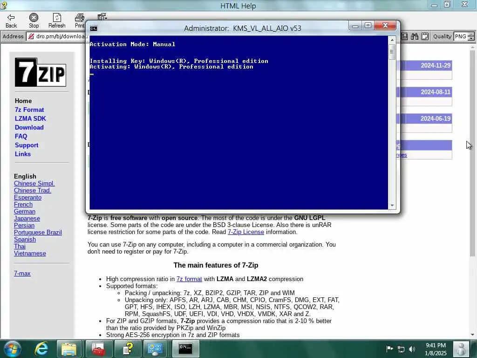Open the 7-Zip License link
477x358 pixels.
[x=246, y=232]
